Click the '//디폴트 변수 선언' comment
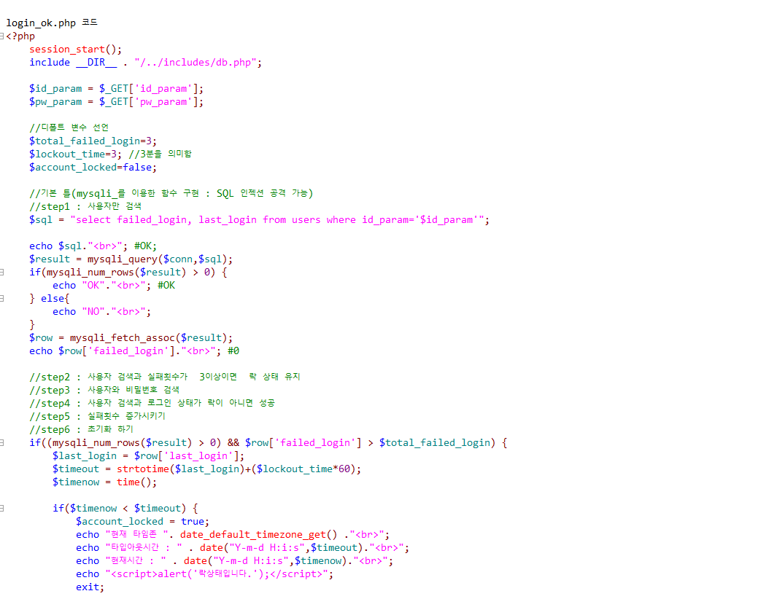This screenshot has width=774, height=599. [x=69, y=128]
